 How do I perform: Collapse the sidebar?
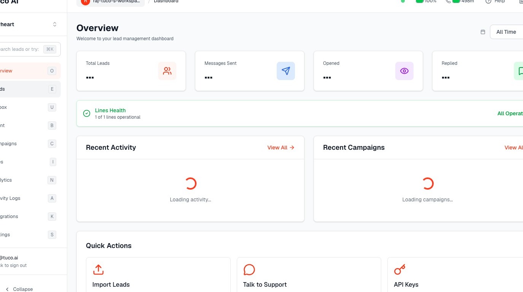coord(19,289)
